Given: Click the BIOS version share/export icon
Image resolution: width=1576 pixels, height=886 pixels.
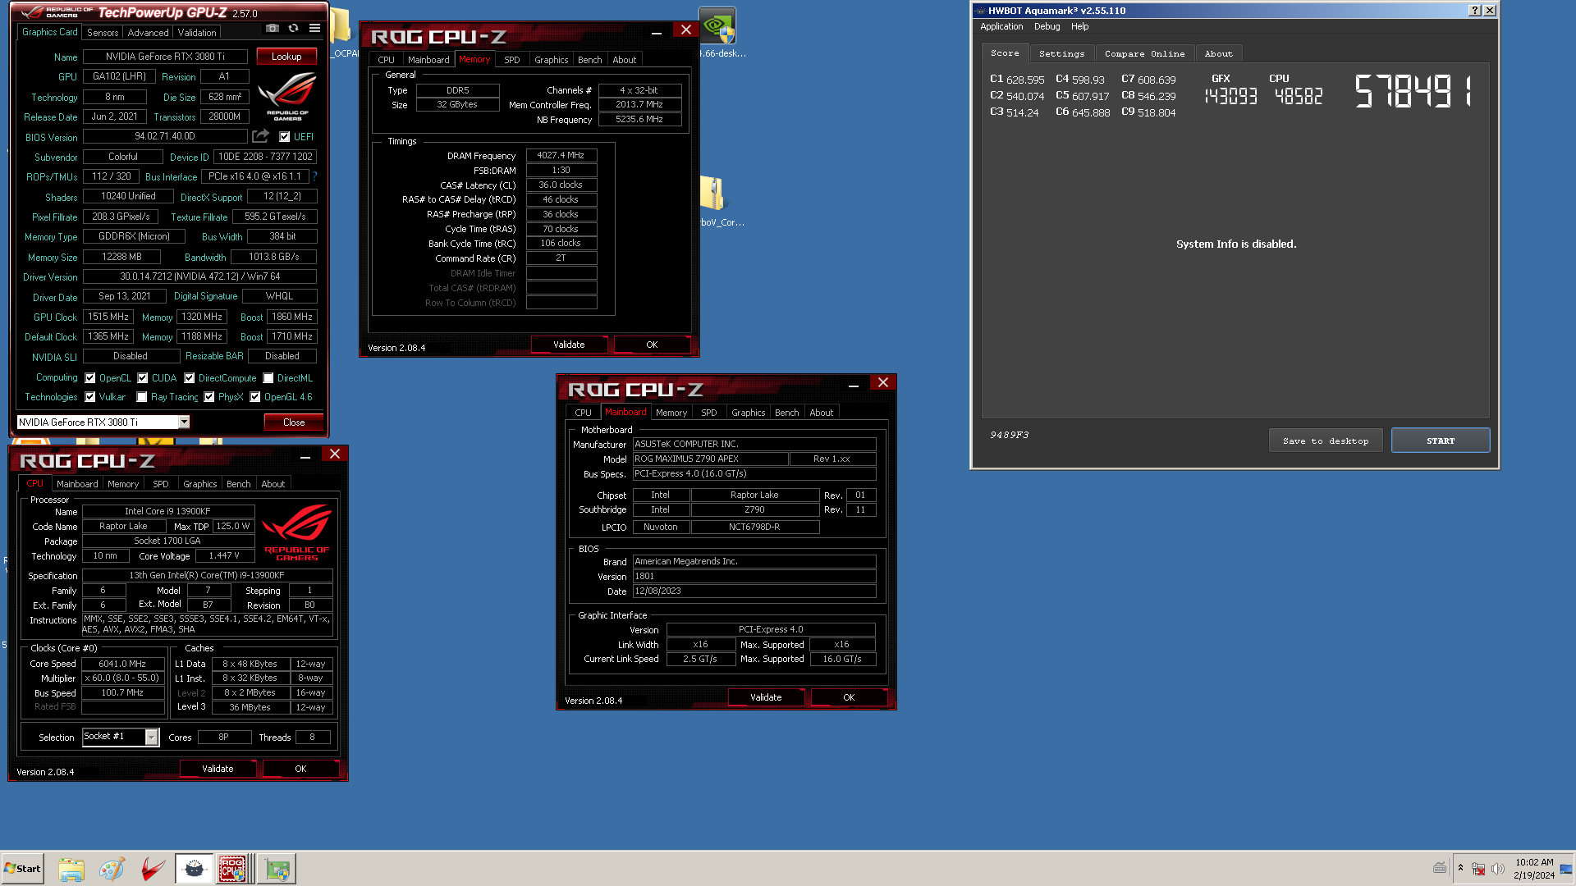Looking at the screenshot, I should (x=260, y=136).
